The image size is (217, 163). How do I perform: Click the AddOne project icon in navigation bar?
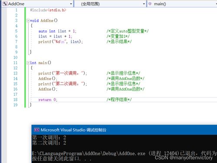pyautogui.click(x=5, y=4)
